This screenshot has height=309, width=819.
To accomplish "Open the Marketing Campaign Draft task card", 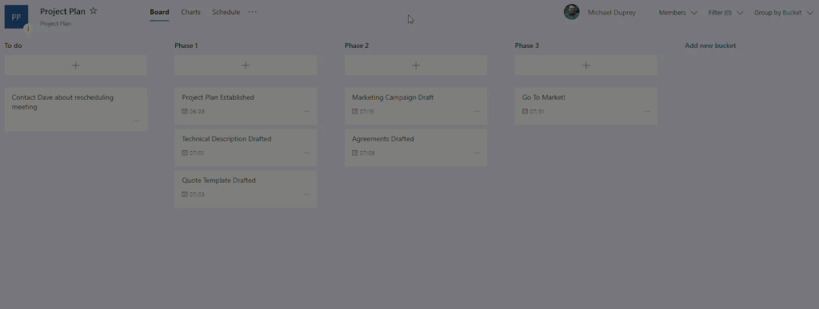I will [416, 105].
